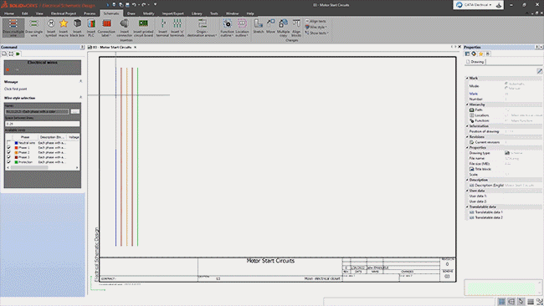Collapse the Translatable data group
Screen dimensions: 544x306
467,207
